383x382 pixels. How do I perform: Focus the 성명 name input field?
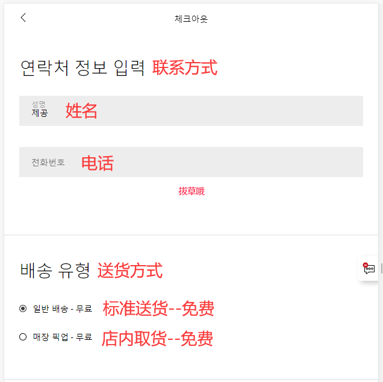[191, 111]
